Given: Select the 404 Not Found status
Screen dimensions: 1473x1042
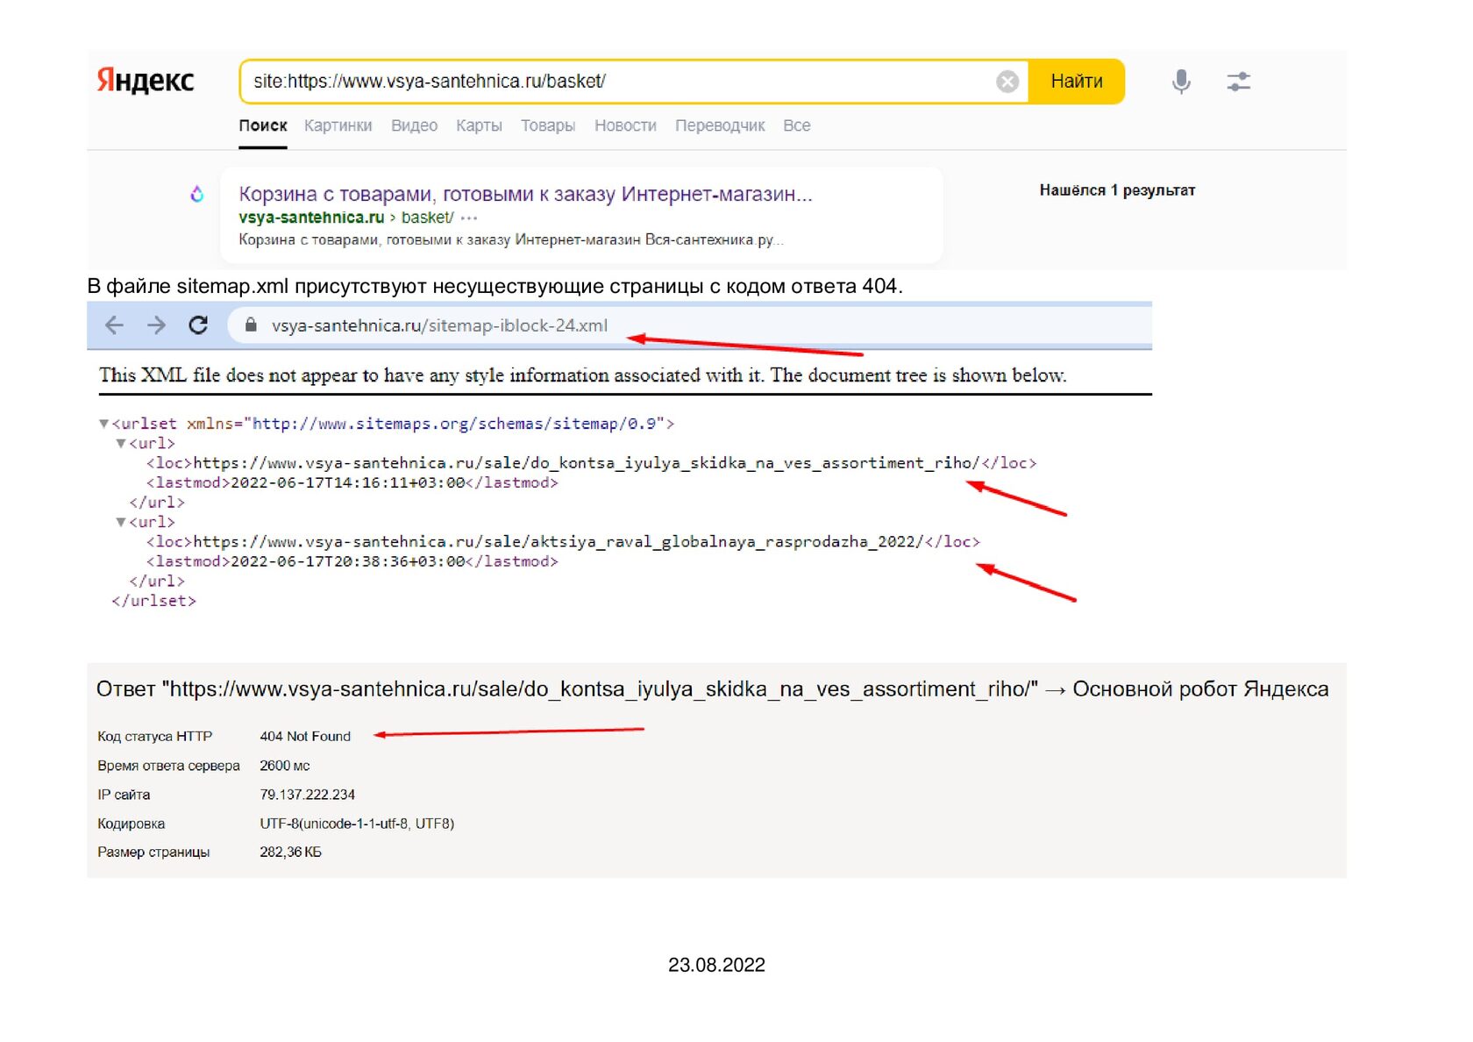Looking at the screenshot, I should pyautogui.click(x=305, y=737).
